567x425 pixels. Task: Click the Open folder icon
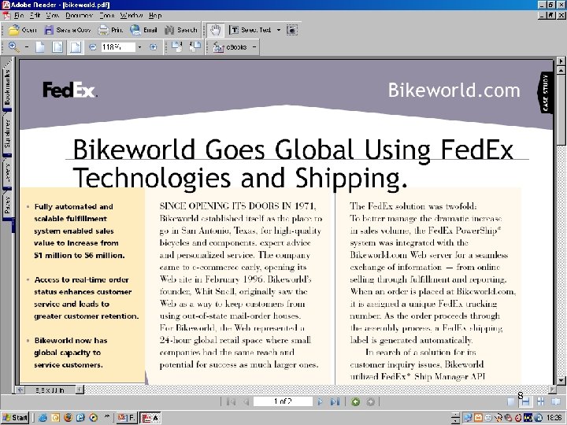click(13, 30)
